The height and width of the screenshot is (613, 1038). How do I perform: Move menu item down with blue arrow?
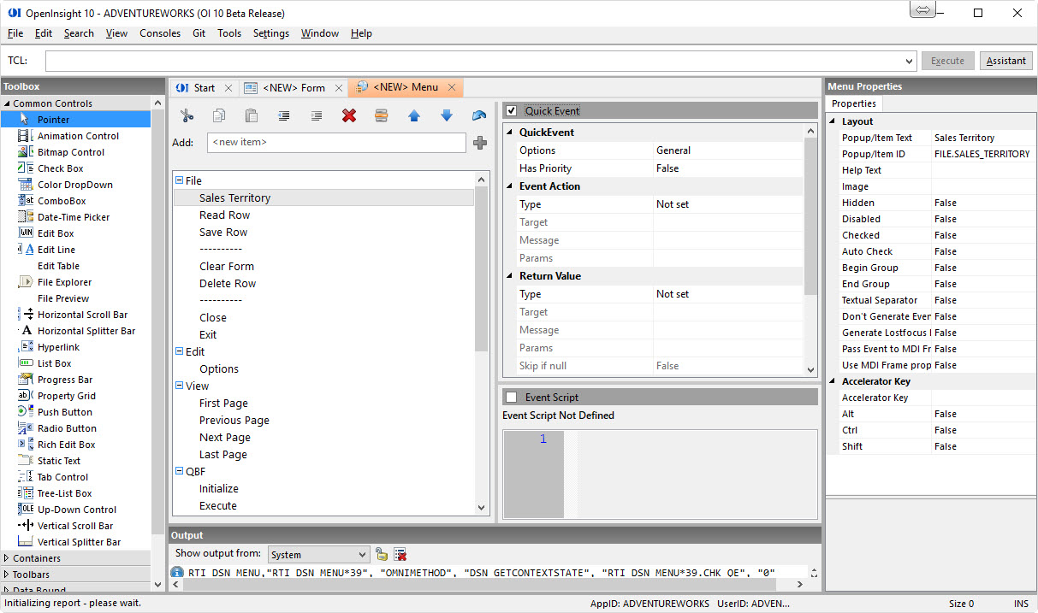click(447, 115)
